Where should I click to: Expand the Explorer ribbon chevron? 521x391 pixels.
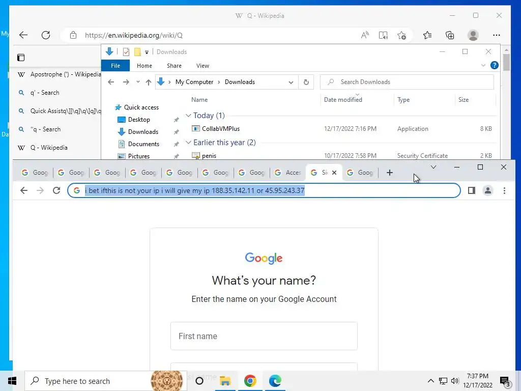(483, 66)
